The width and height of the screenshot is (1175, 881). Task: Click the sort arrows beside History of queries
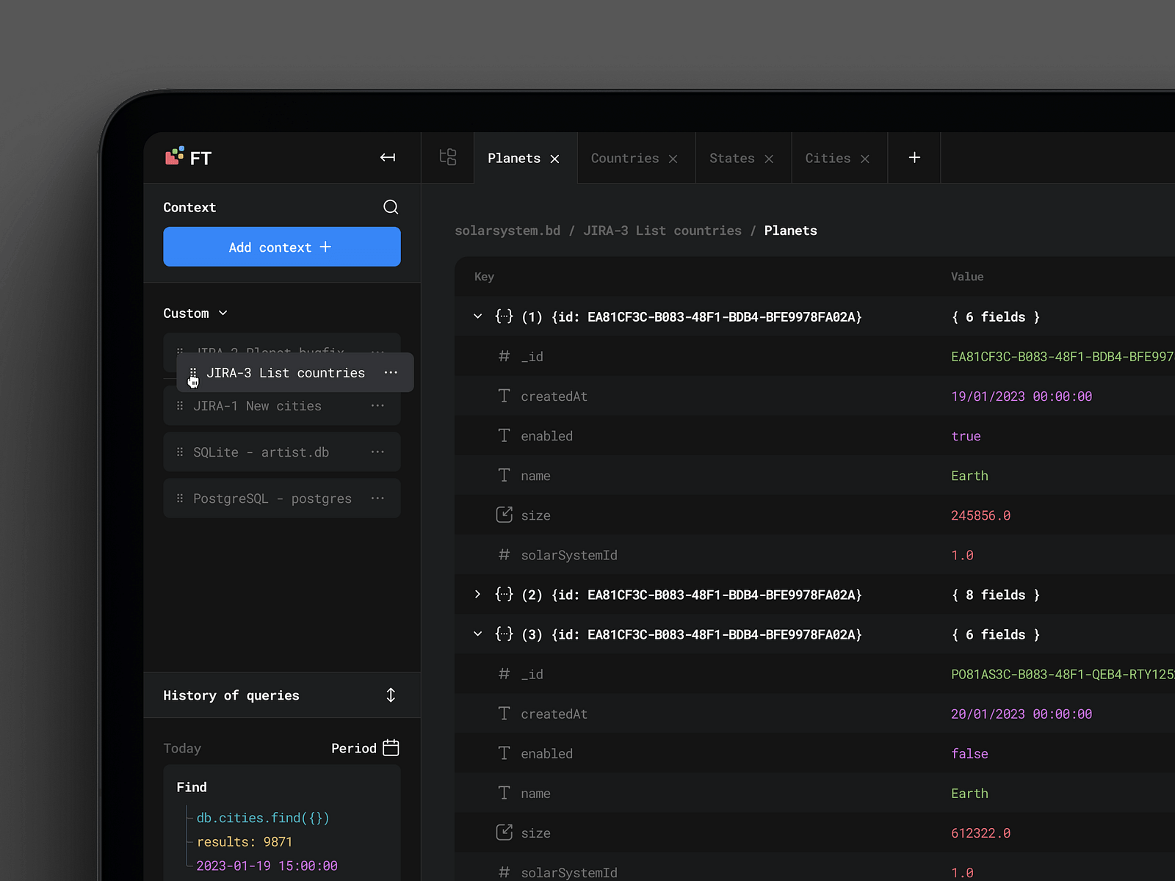coord(391,695)
